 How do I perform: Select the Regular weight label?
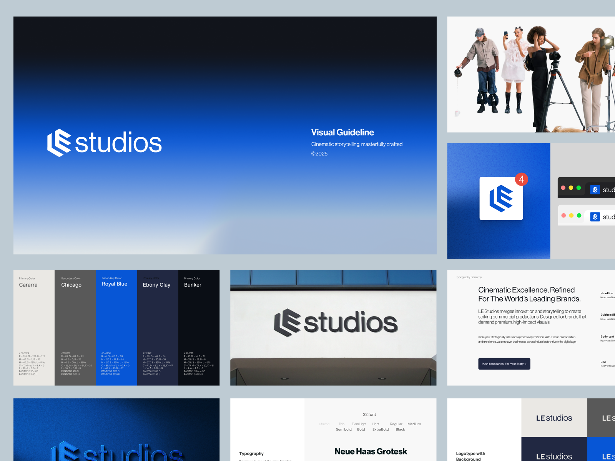click(x=396, y=424)
